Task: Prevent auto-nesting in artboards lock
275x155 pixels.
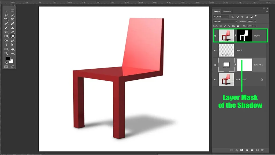Action: pyautogui.click(x=233, y=26)
